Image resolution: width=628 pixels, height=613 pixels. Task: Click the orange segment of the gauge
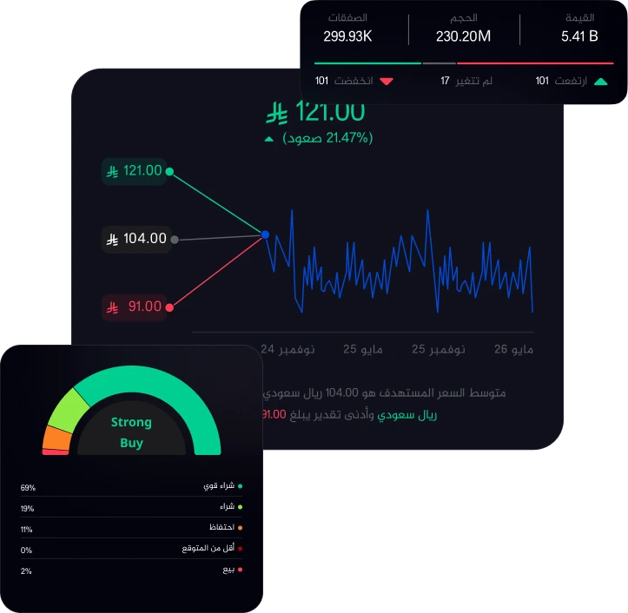coord(57,438)
